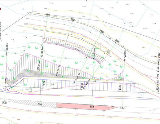Click the Pr =22.89m dimension text

click(125, 55)
